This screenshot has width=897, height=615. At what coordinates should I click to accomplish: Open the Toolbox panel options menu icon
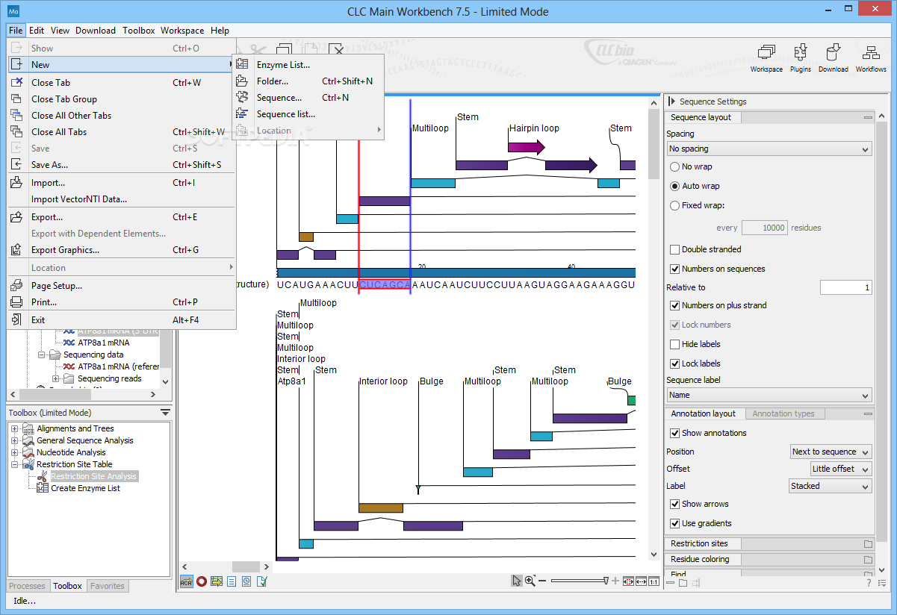pyautogui.click(x=165, y=413)
